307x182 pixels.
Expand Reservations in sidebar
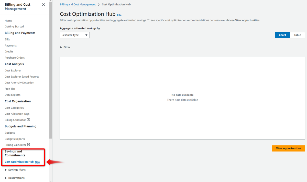pos(15,178)
